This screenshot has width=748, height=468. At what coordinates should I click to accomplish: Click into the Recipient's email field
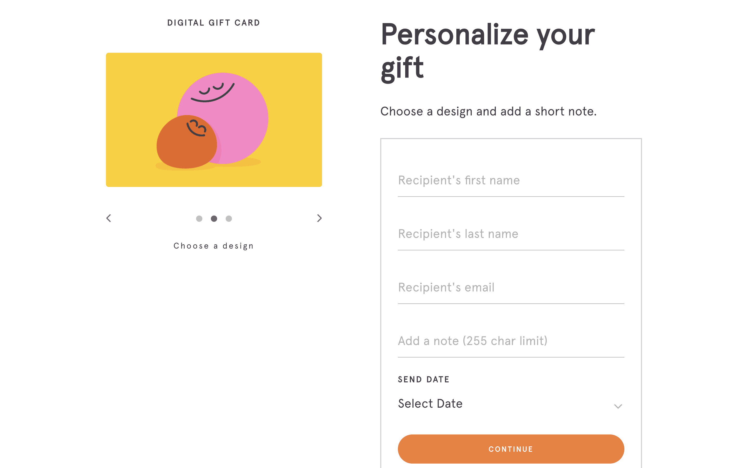click(511, 288)
